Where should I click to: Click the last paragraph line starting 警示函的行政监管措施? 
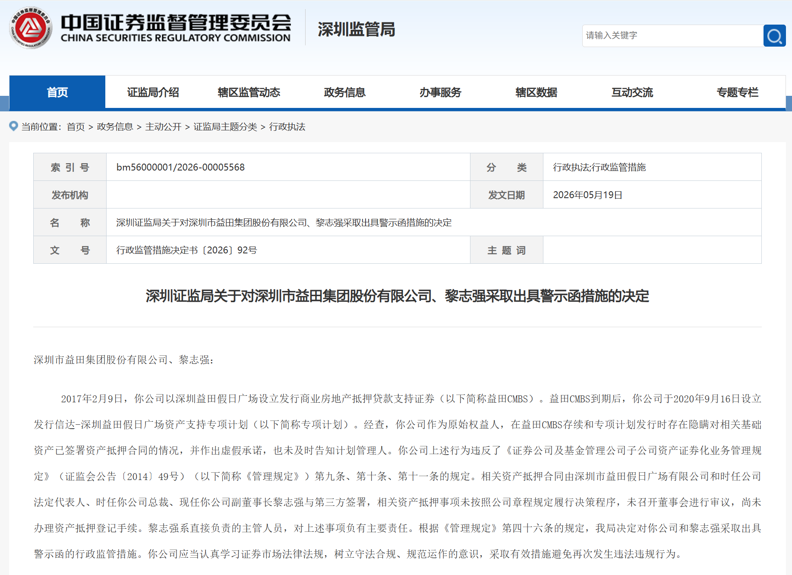358,554
